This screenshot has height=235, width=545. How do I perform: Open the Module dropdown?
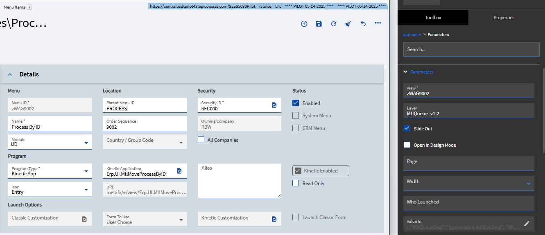[x=86, y=143]
